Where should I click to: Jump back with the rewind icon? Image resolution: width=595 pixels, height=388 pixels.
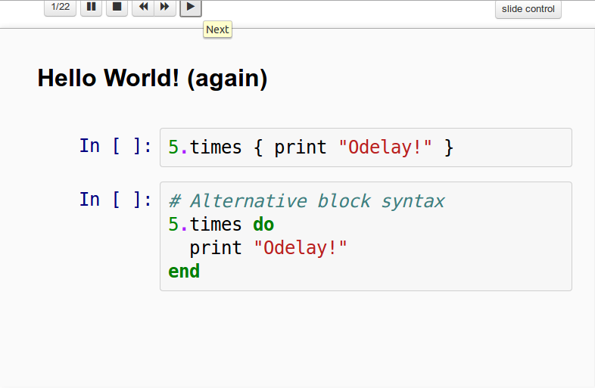[x=143, y=7]
